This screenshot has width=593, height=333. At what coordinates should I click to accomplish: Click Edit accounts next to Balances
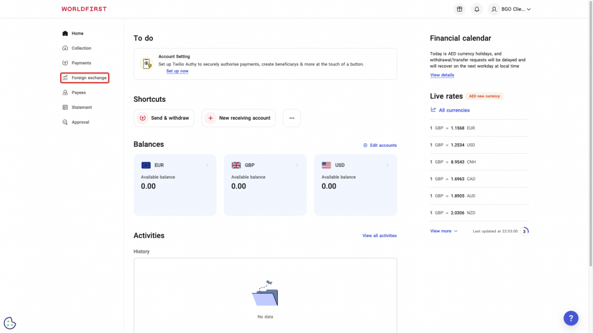click(x=380, y=145)
